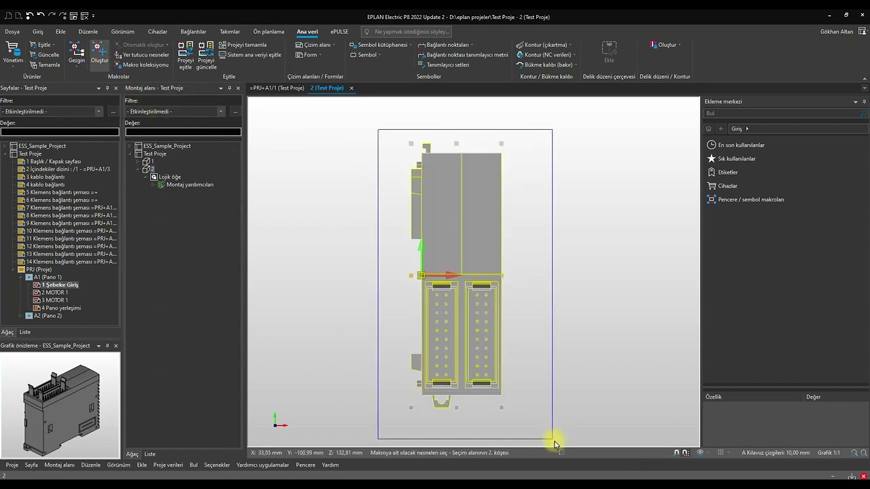Viewport: 870px width, 489px height.
Task: Toggle the grid dots display icon
Action: 720,452
